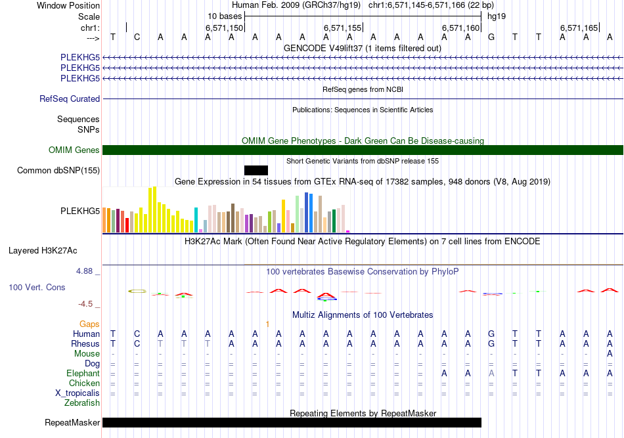Click Repeating Elements by RepeatMasker title
Image resolution: width=624 pixels, height=438 pixels.
[363, 413]
